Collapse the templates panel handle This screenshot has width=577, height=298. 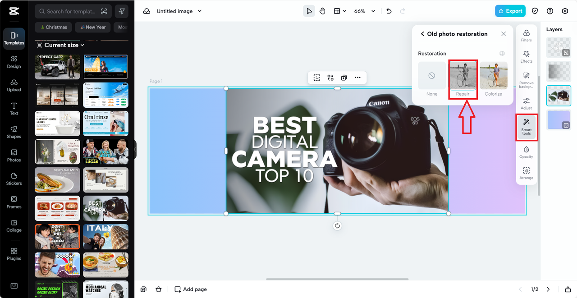(135, 149)
